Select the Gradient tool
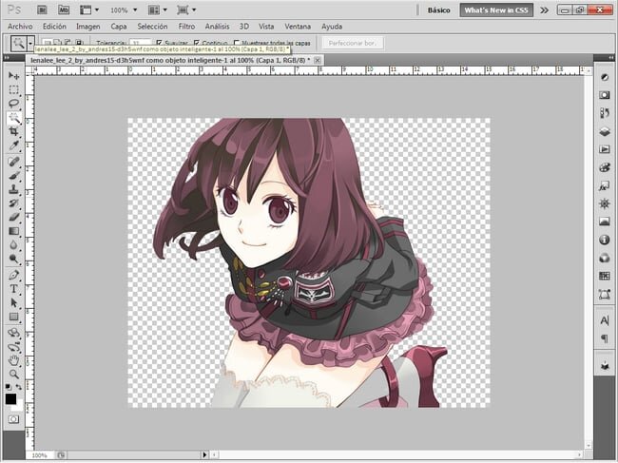The width and height of the screenshot is (618, 463). pyautogui.click(x=14, y=231)
